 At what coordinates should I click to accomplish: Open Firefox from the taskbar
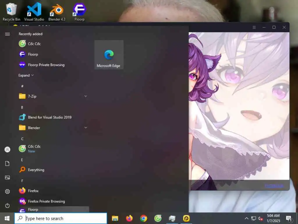[x=129, y=218]
